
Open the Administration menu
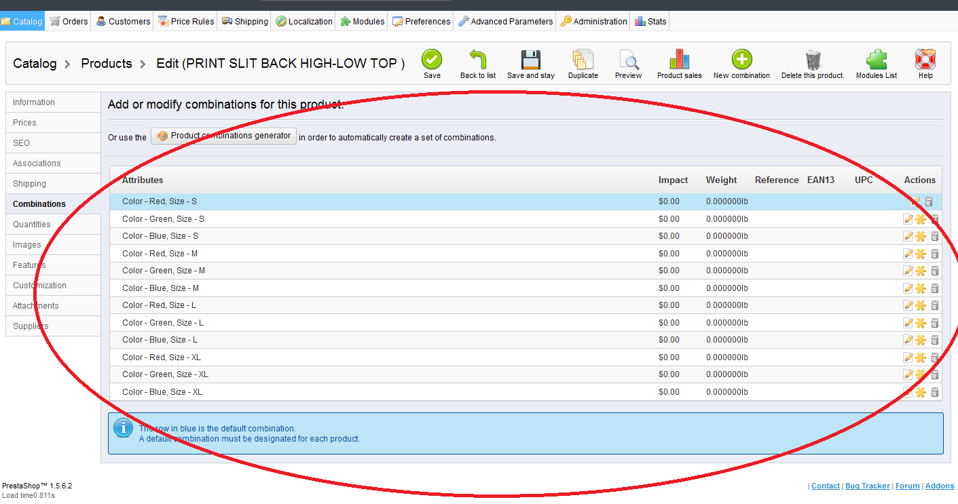[x=594, y=21]
